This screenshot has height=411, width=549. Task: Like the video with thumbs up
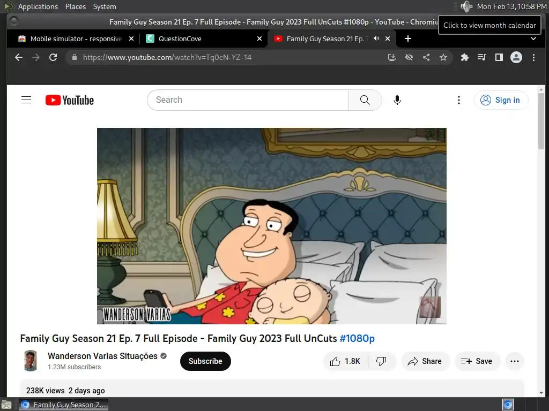[x=345, y=361]
